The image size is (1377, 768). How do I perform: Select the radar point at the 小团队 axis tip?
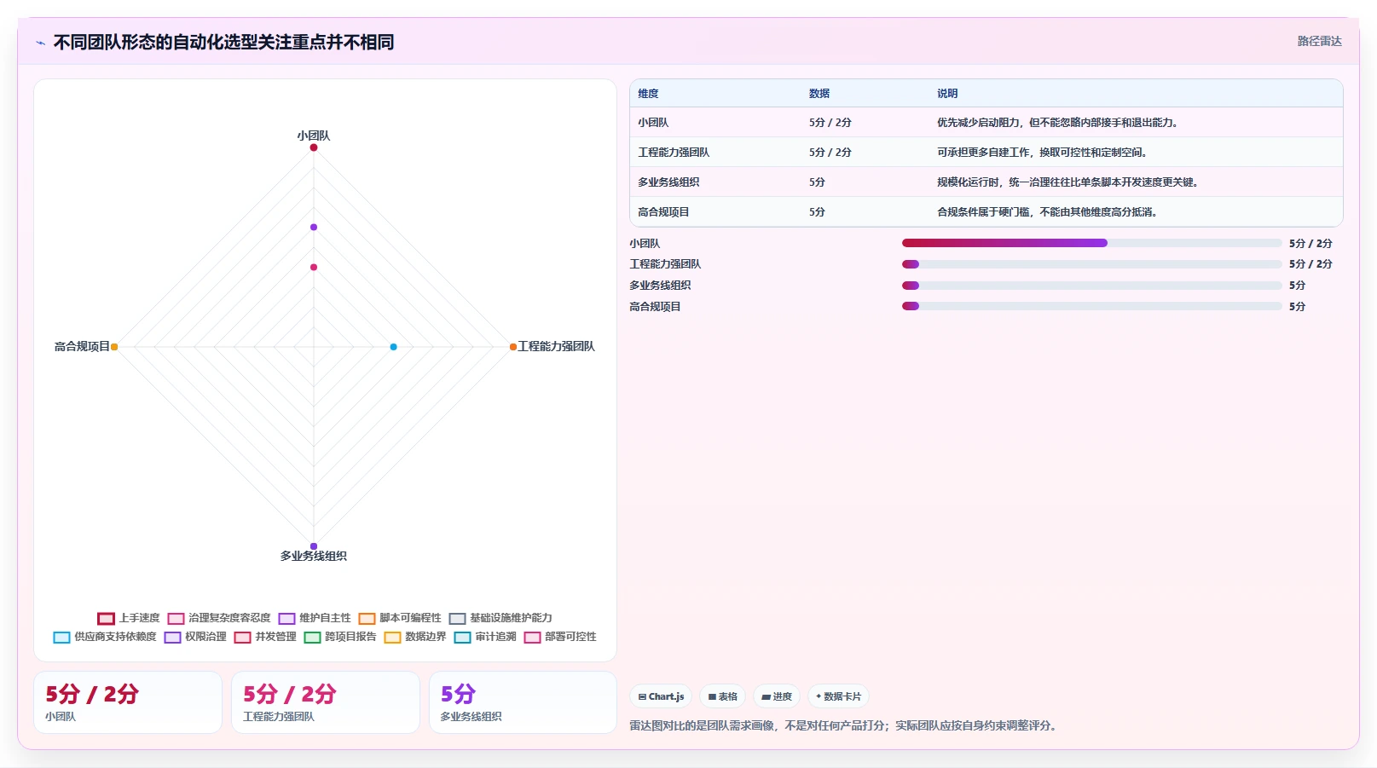pyautogui.click(x=314, y=147)
